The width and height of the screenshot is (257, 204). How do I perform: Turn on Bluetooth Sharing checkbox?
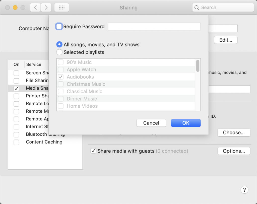16,134
